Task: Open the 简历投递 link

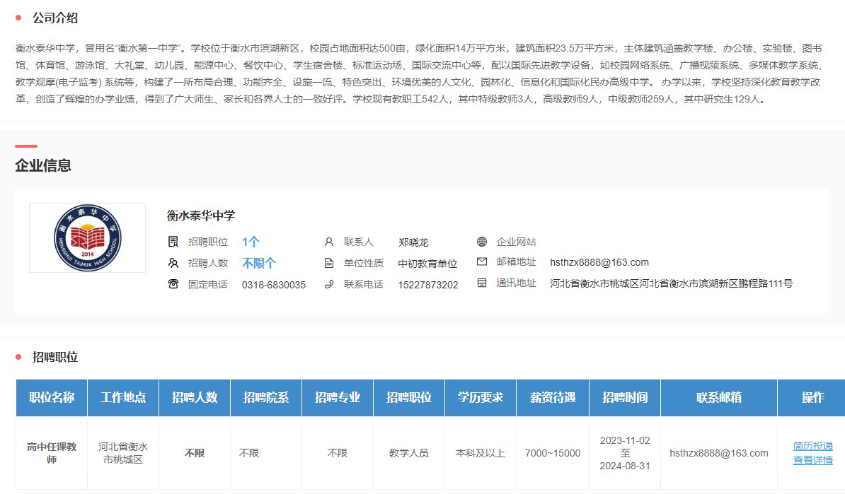Action: pos(812,446)
